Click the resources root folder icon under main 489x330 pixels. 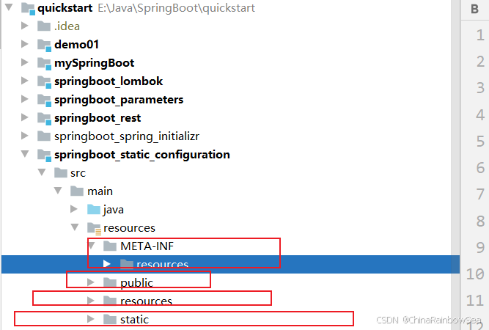point(93,228)
